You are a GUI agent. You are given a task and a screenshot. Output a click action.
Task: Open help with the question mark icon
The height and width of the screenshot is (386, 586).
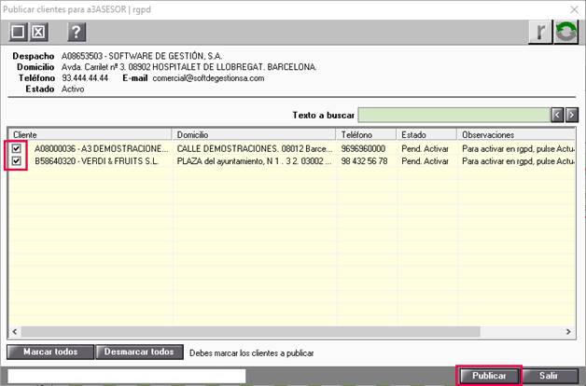pos(77,32)
